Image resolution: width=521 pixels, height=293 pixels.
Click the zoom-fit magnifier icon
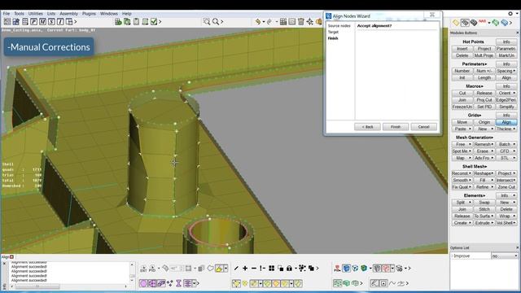207,22
